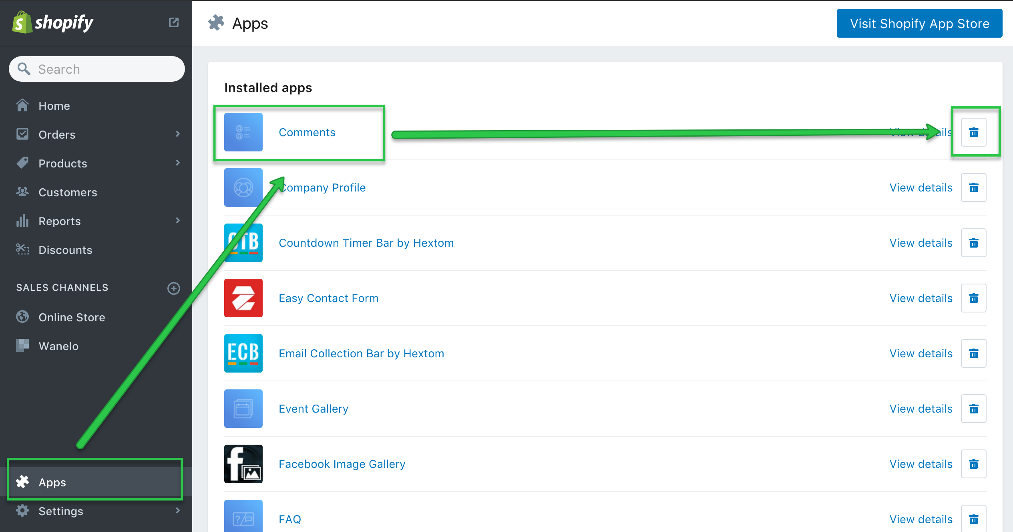Expand the Products submenu chevron
The width and height of the screenshot is (1013, 532).
pyautogui.click(x=178, y=163)
